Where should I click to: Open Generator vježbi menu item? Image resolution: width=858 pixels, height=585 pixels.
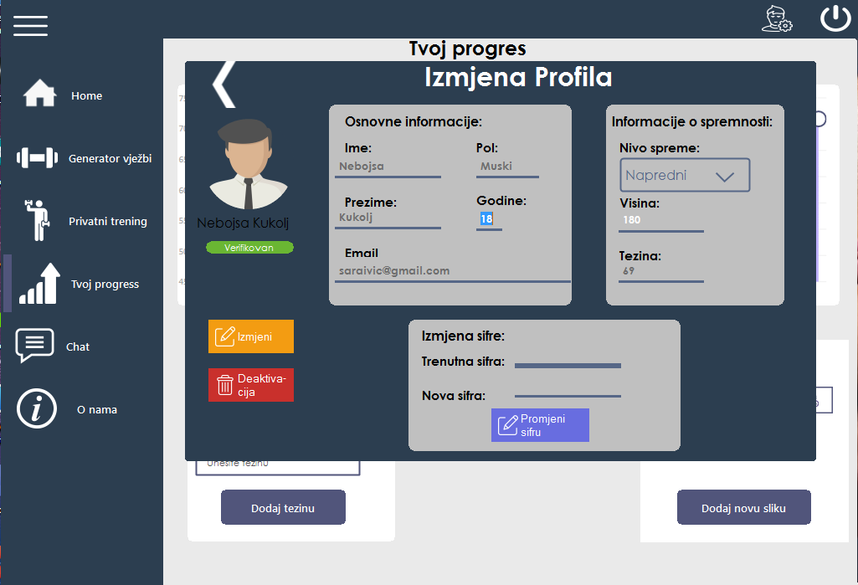pos(110,159)
